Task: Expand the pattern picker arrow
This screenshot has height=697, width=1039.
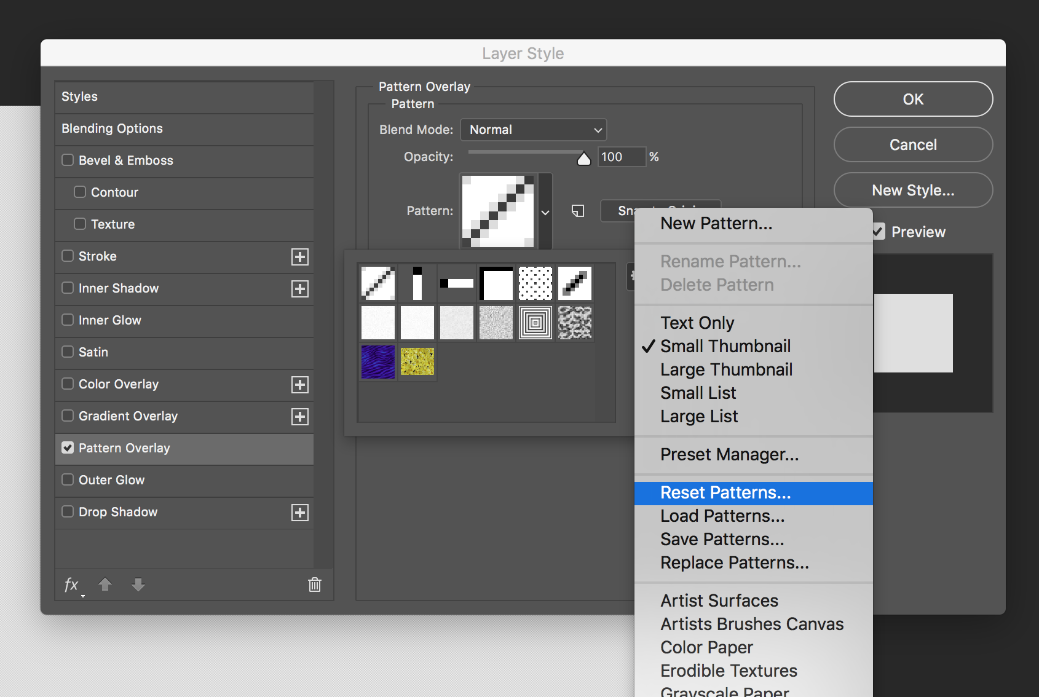Action: 545,212
